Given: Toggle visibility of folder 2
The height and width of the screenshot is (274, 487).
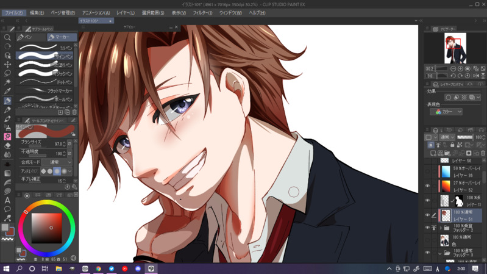Looking at the screenshot, I should [427, 228].
